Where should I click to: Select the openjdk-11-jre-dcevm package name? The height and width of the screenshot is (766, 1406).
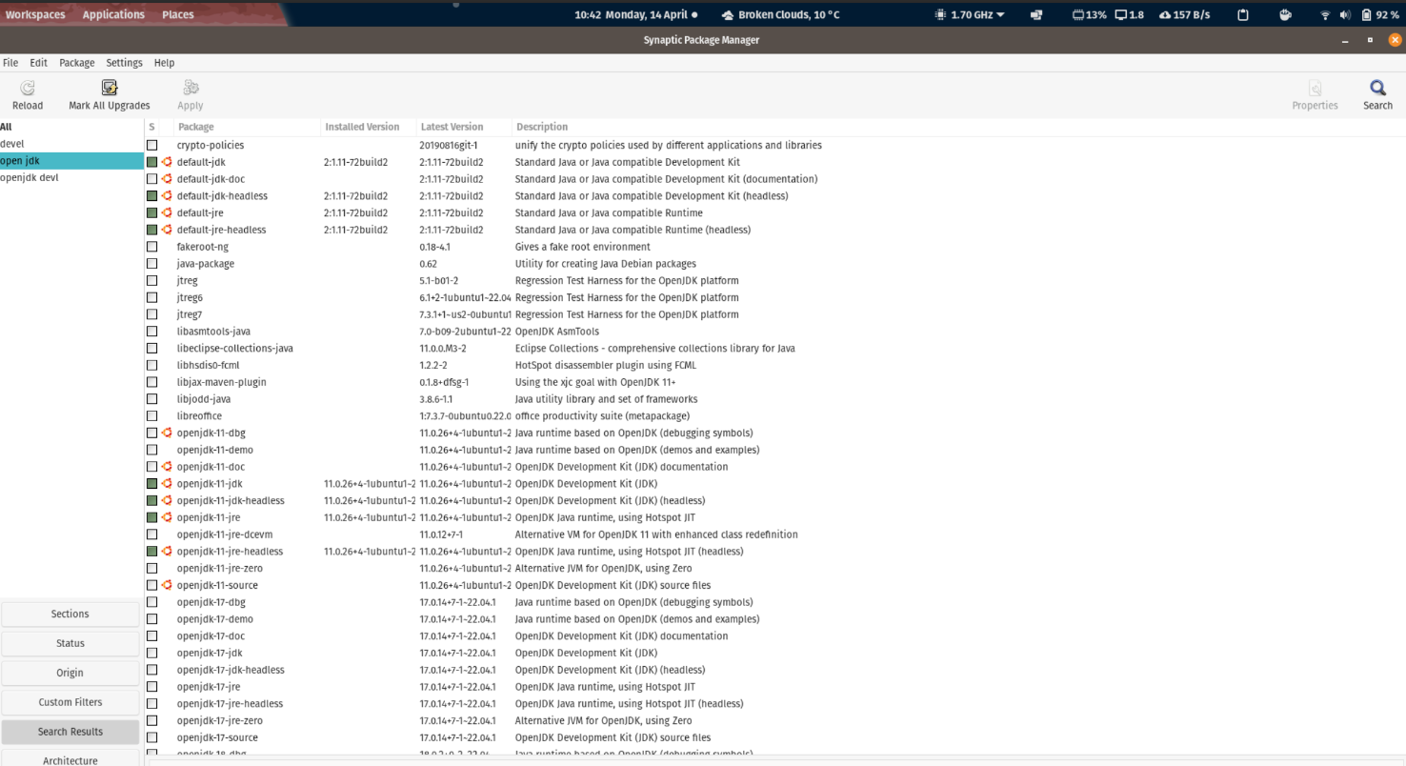(225, 534)
